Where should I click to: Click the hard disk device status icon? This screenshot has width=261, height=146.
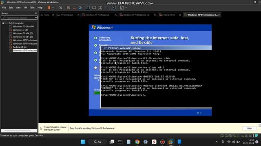pos(222,136)
